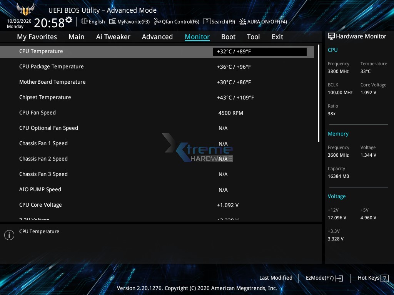
Task: Switch to EZ Mode
Action: [x=324, y=278]
